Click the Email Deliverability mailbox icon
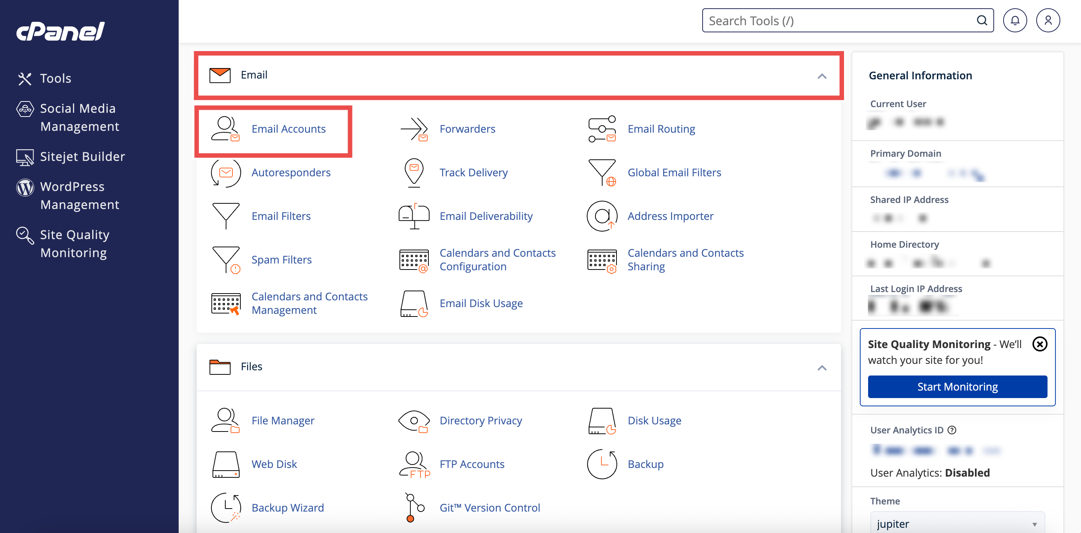 pyautogui.click(x=414, y=216)
